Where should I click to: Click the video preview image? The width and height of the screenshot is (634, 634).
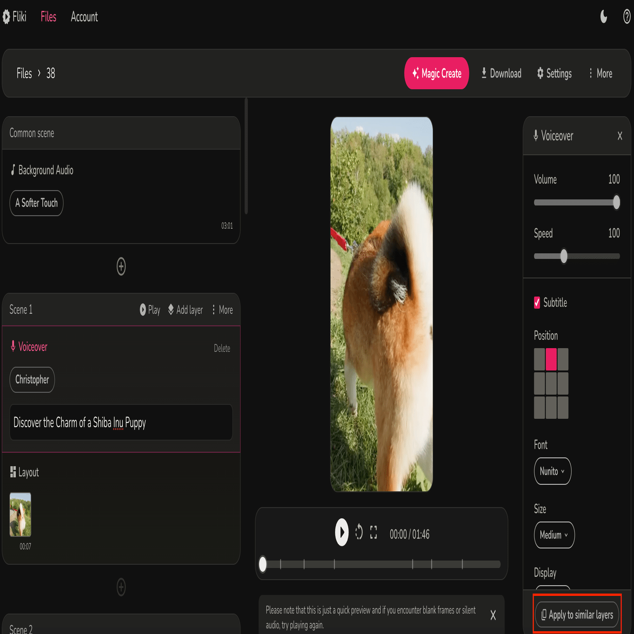(382, 304)
